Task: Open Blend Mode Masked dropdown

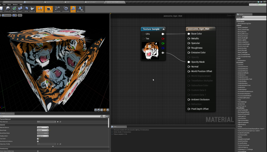Action: (43, 130)
